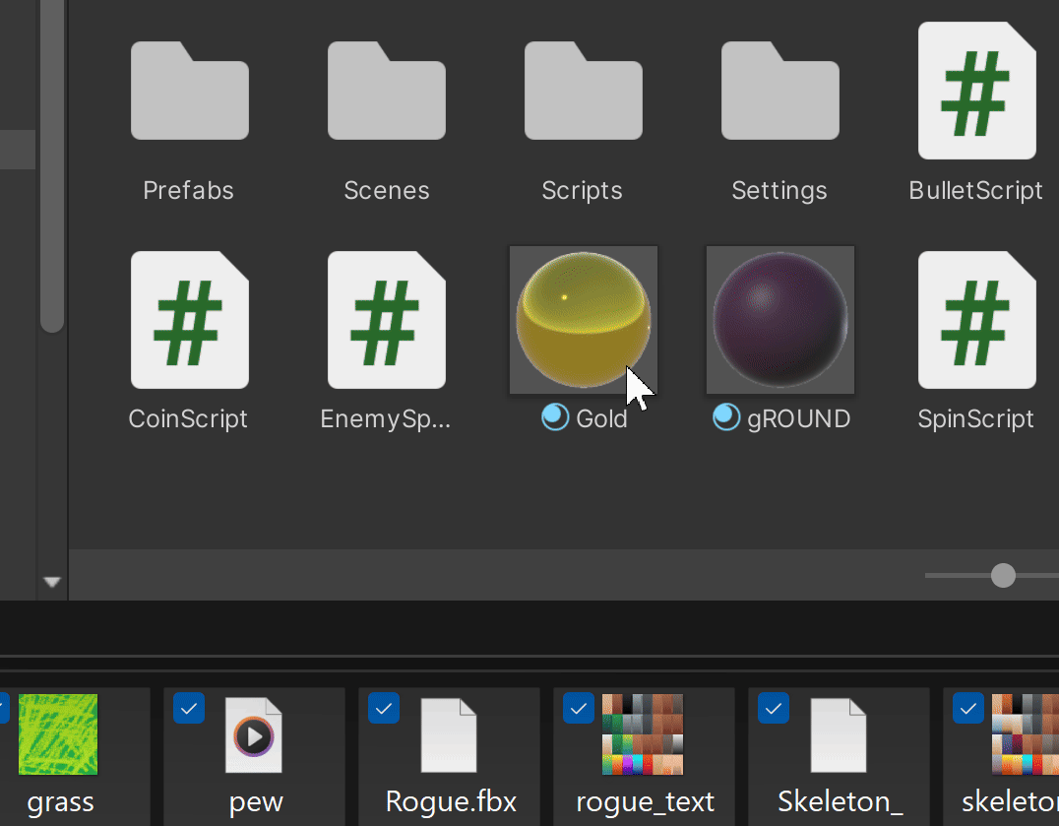
Task: Open the BulletScript C# script asset
Action: pyautogui.click(x=975, y=90)
